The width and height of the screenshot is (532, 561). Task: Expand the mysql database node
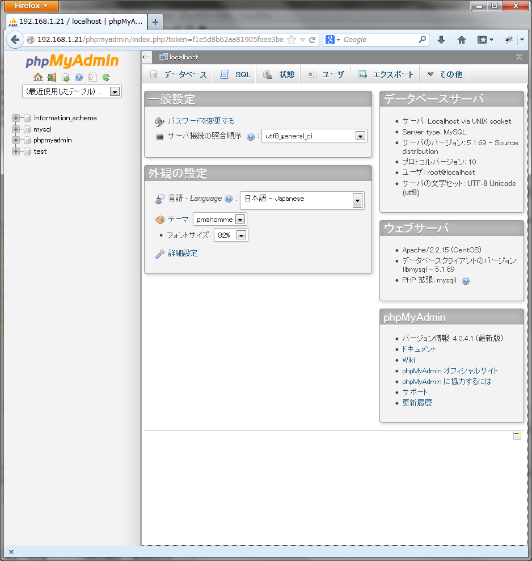pyautogui.click(x=16, y=129)
